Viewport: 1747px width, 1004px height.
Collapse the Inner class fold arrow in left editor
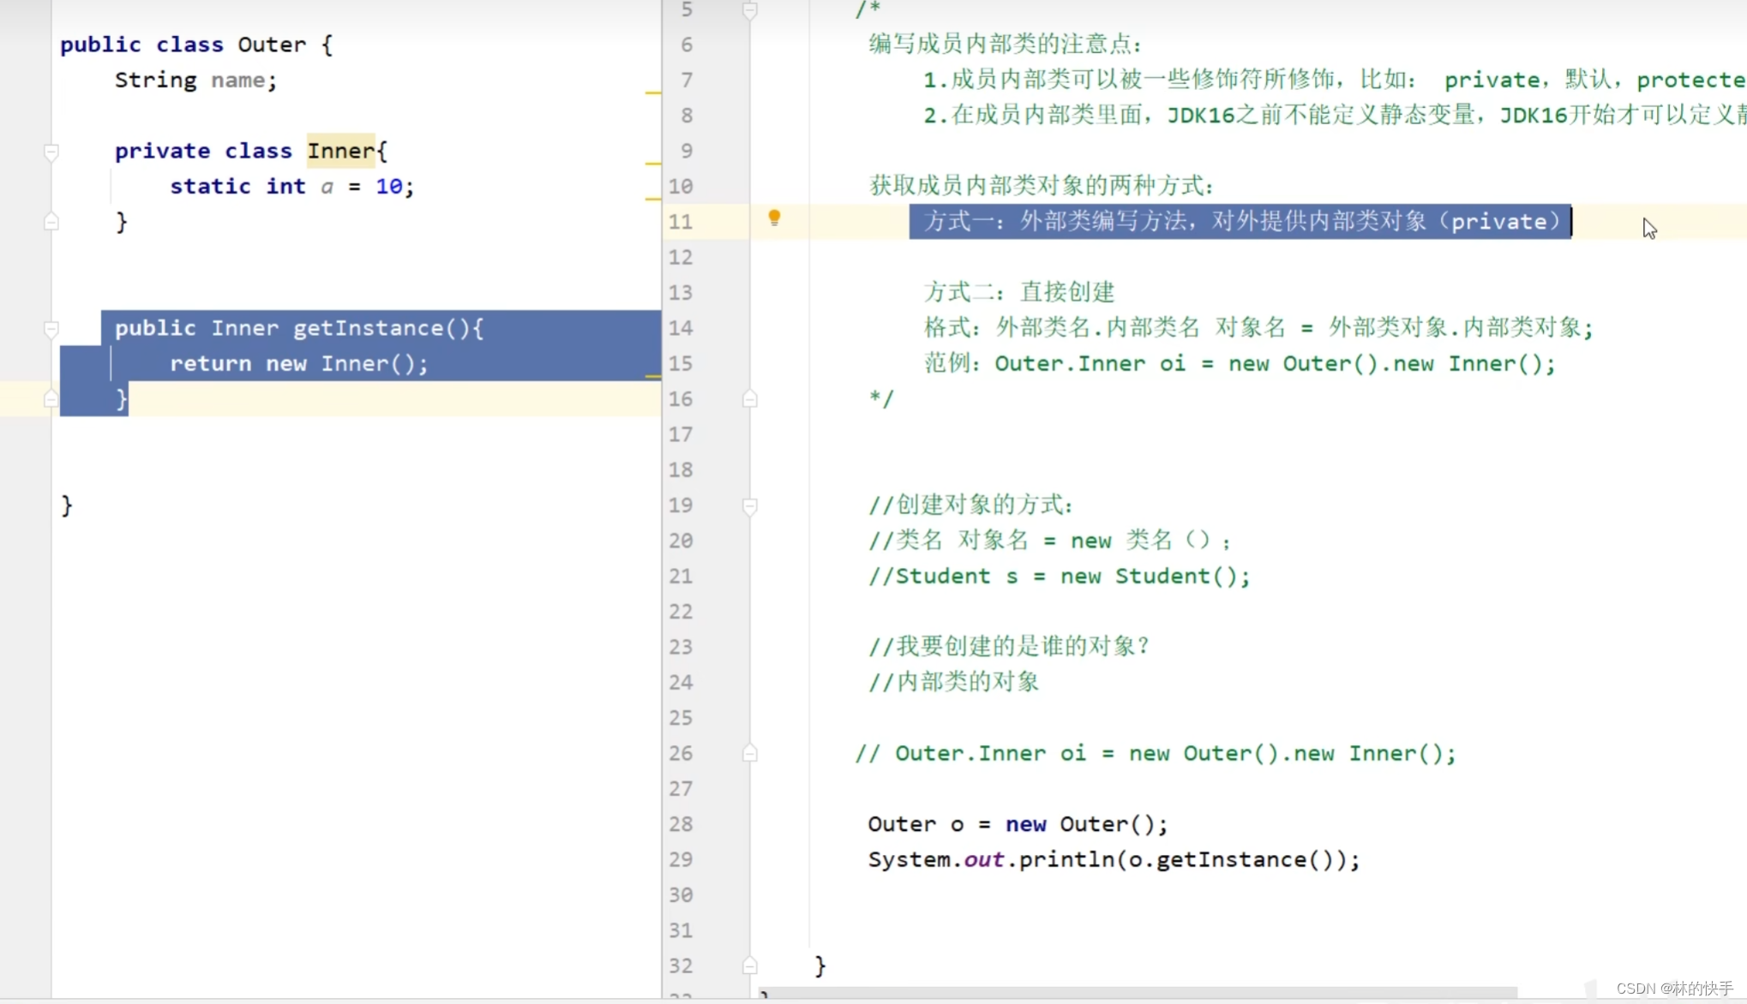pos(51,152)
